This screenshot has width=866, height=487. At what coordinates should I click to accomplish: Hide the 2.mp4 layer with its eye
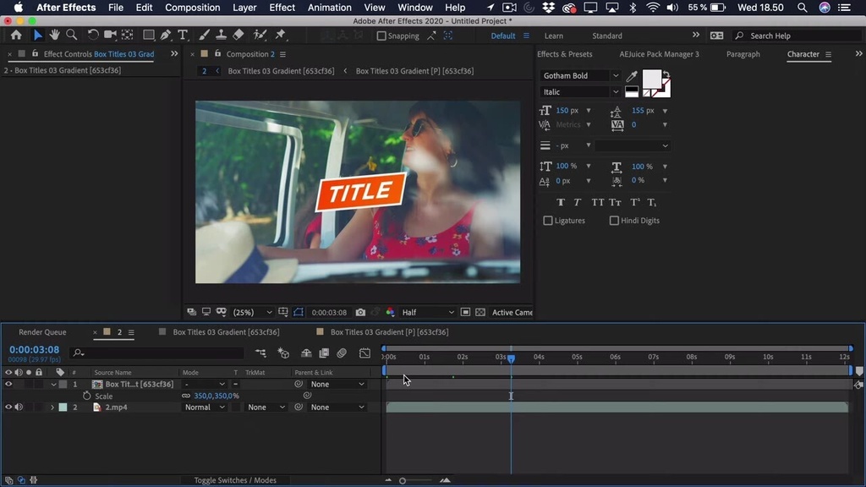[8, 407]
